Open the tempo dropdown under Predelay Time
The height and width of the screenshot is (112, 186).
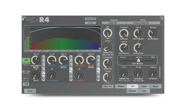[108, 54]
